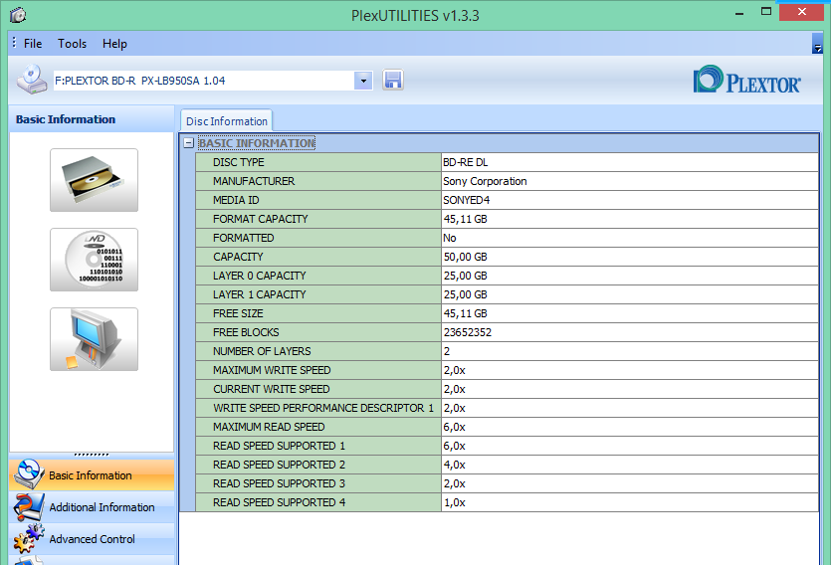
Task: Select the FREE BLOCKS row label
Action: coord(318,332)
